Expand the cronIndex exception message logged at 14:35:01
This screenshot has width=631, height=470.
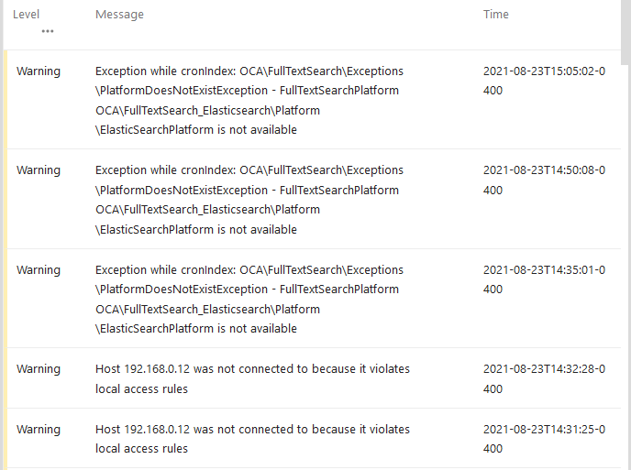pyautogui.click(x=249, y=299)
